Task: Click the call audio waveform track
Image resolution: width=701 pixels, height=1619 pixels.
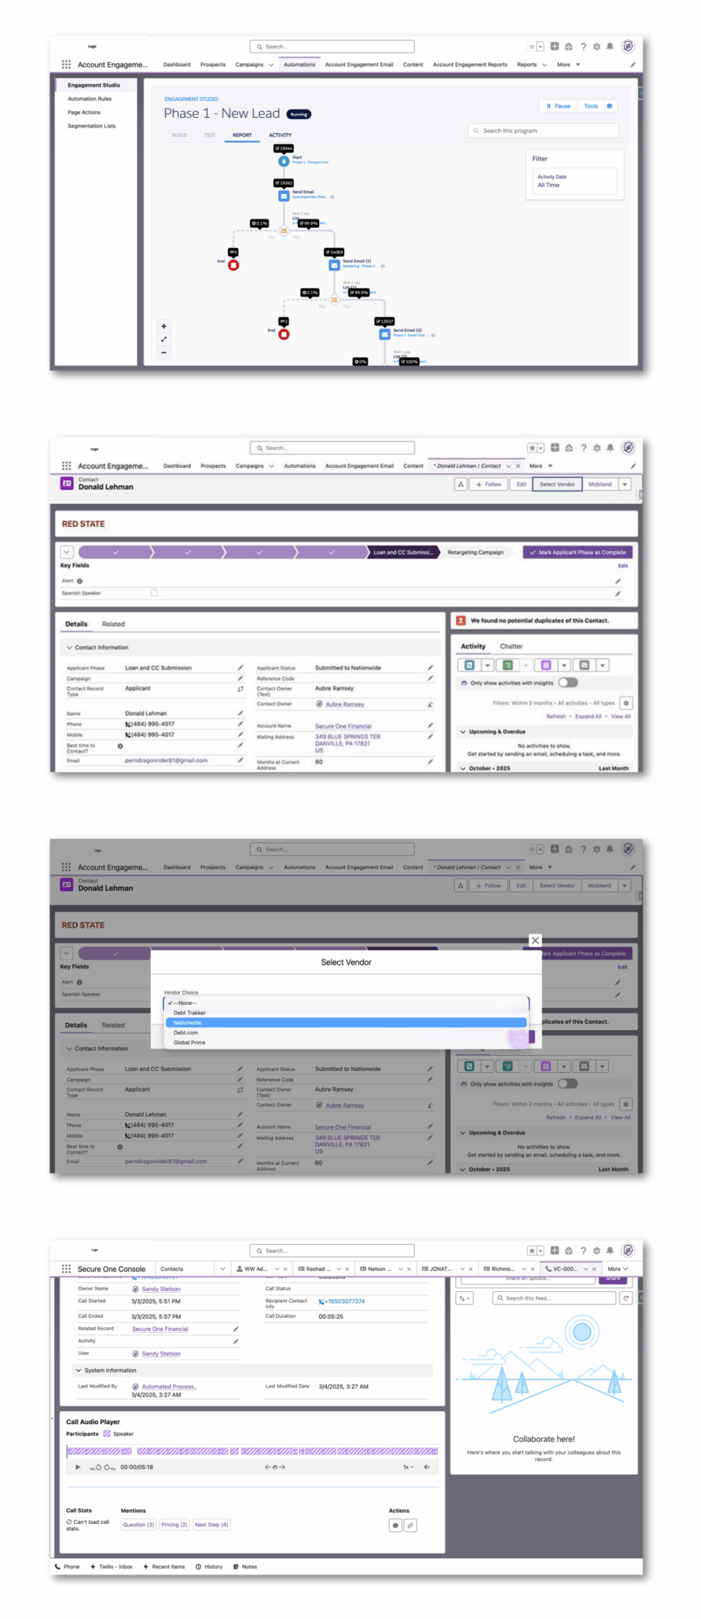Action: click(252, 1451)
